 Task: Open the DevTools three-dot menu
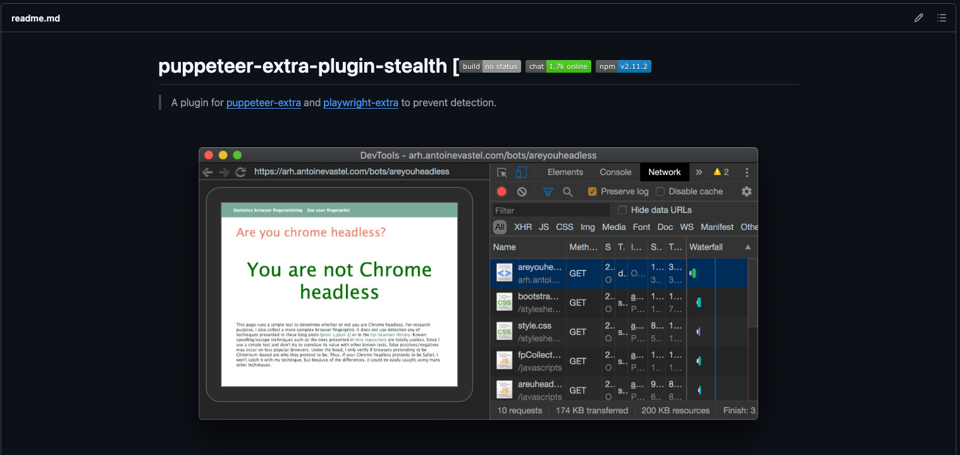click(747, 171)
